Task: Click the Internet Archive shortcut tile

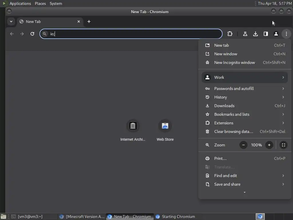Action: (133, 130)
